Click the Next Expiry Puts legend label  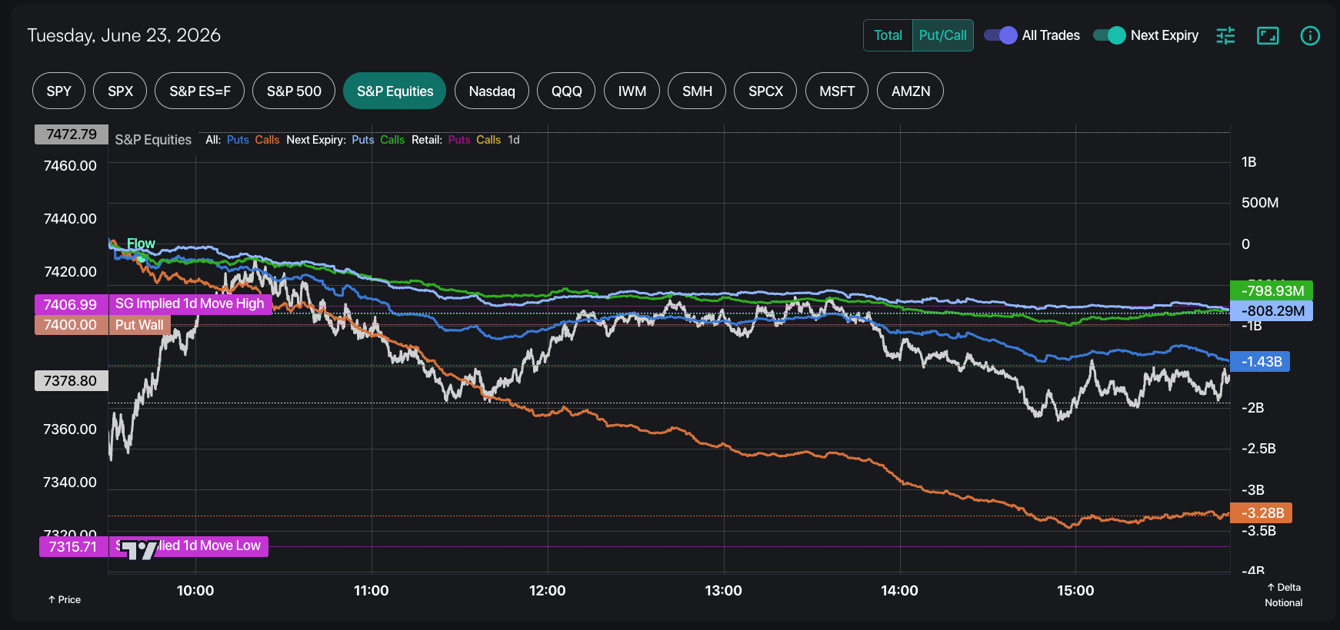363,140
